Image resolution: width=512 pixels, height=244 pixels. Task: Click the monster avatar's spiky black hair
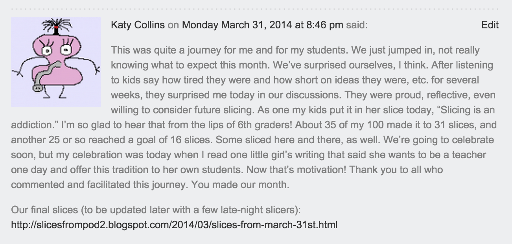(56, 25)
